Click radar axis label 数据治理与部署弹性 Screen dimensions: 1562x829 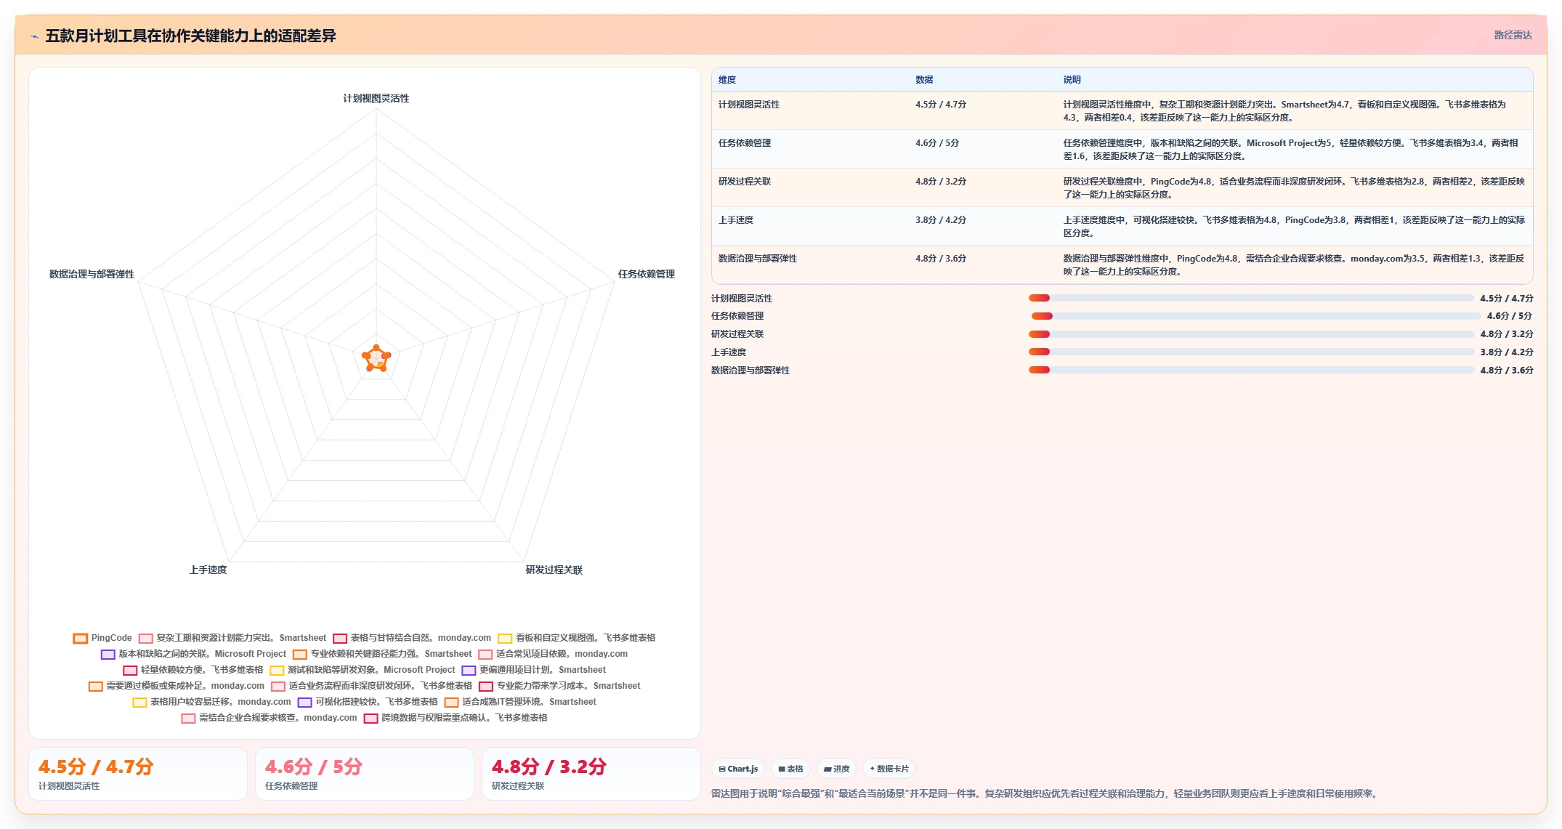pos(92,274)
